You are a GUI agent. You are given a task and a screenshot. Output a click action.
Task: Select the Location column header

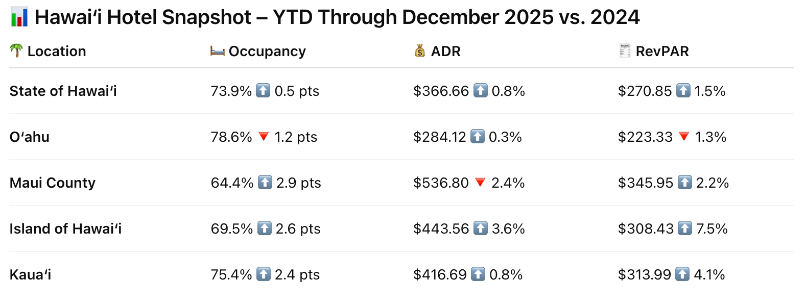pyautogui.click(x=57, y=52)
